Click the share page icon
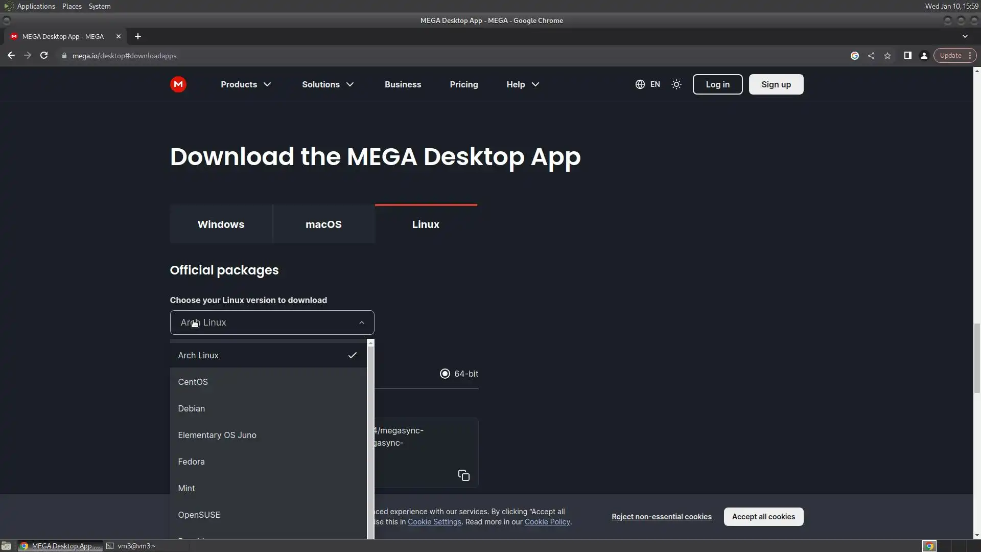The height and width of the screenshot is (552, 981). point(871,56)
